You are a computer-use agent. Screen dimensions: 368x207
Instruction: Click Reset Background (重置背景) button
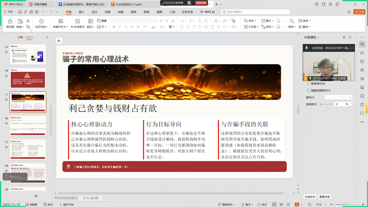[324, 197]
